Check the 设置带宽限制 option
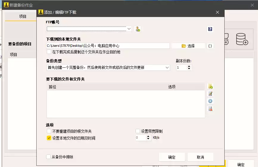 (x=138, y=131)
